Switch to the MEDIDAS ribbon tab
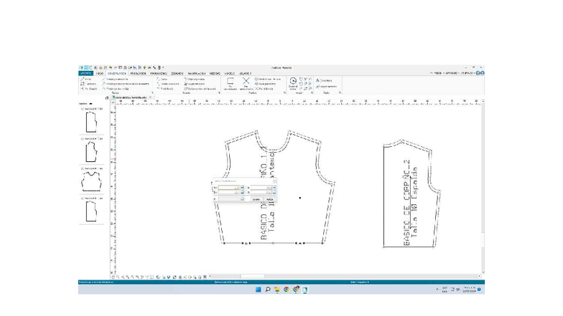 pyautogui.click(x=215, y=73)
